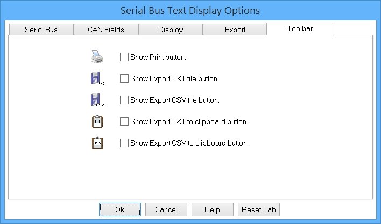Click the Toolbar tab
The image size is (381, 224).
[299, 28]
